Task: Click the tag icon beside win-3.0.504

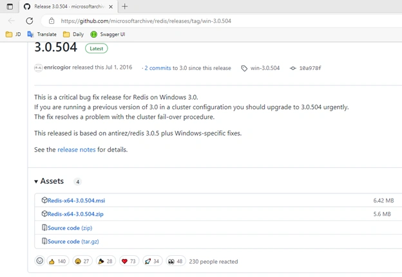Action: [x=244, y=68]
